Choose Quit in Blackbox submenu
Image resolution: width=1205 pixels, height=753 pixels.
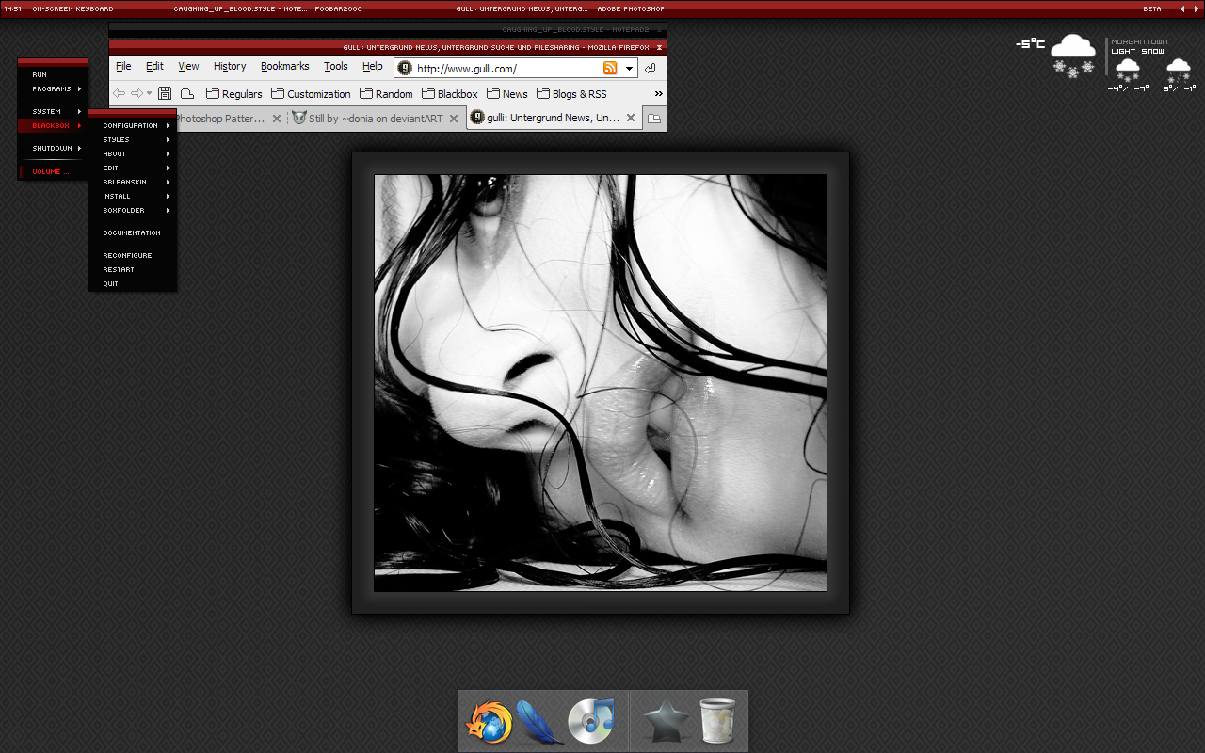point(132,283)
